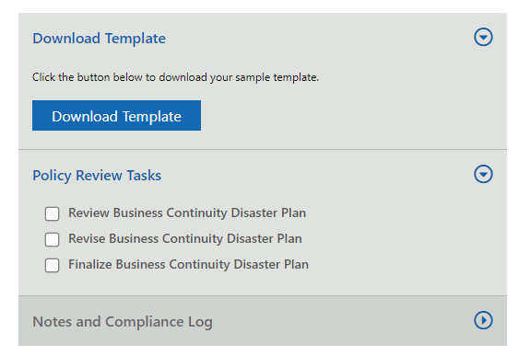
Task: Enable Finalize Business Continuity Disaster Plan checkbox
Action: [53, 265]
